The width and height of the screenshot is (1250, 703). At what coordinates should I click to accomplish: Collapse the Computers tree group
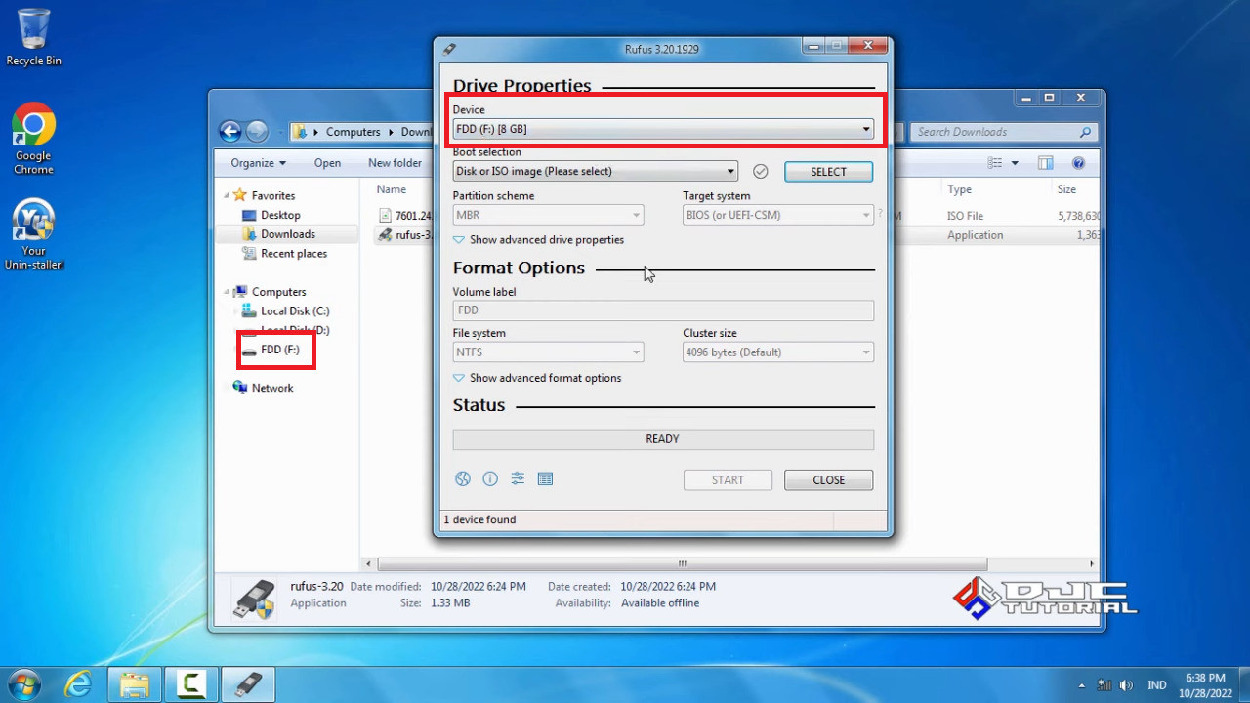(229, 292)
